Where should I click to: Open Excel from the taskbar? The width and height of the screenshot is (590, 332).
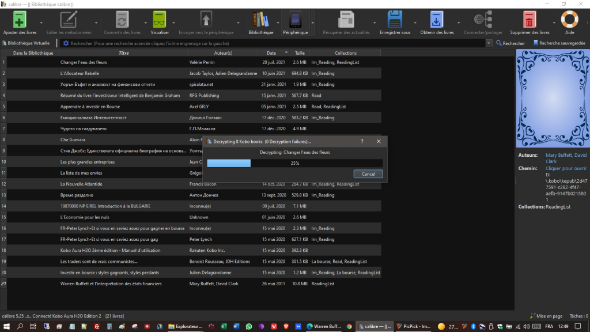click(x=224, y=326)
